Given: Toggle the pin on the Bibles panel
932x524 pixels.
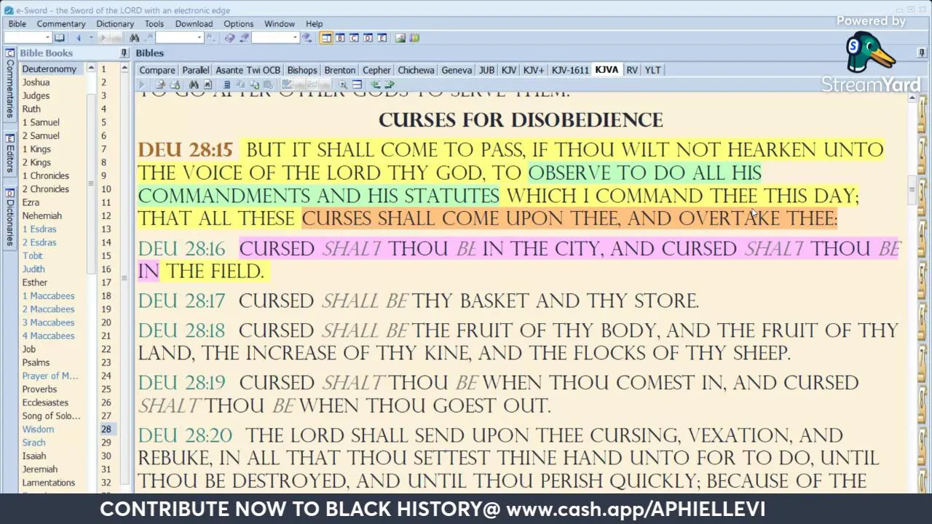Looking at the screenshot, I should [922, 53].
